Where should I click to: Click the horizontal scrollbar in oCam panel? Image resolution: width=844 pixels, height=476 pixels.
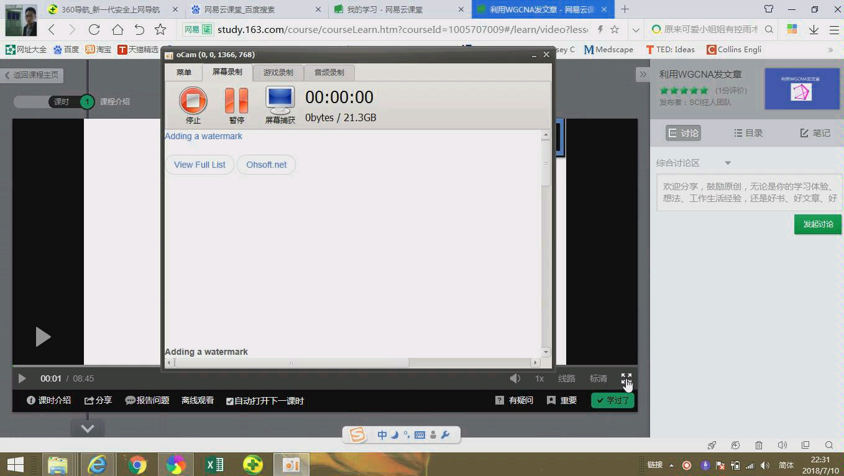[x=351, y=362]
